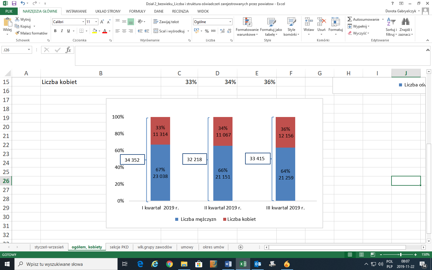
Task: Click the zoom slider handle
Action: point(401,254)
